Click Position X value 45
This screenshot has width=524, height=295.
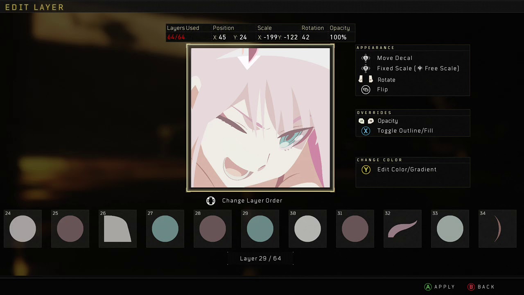222,37
